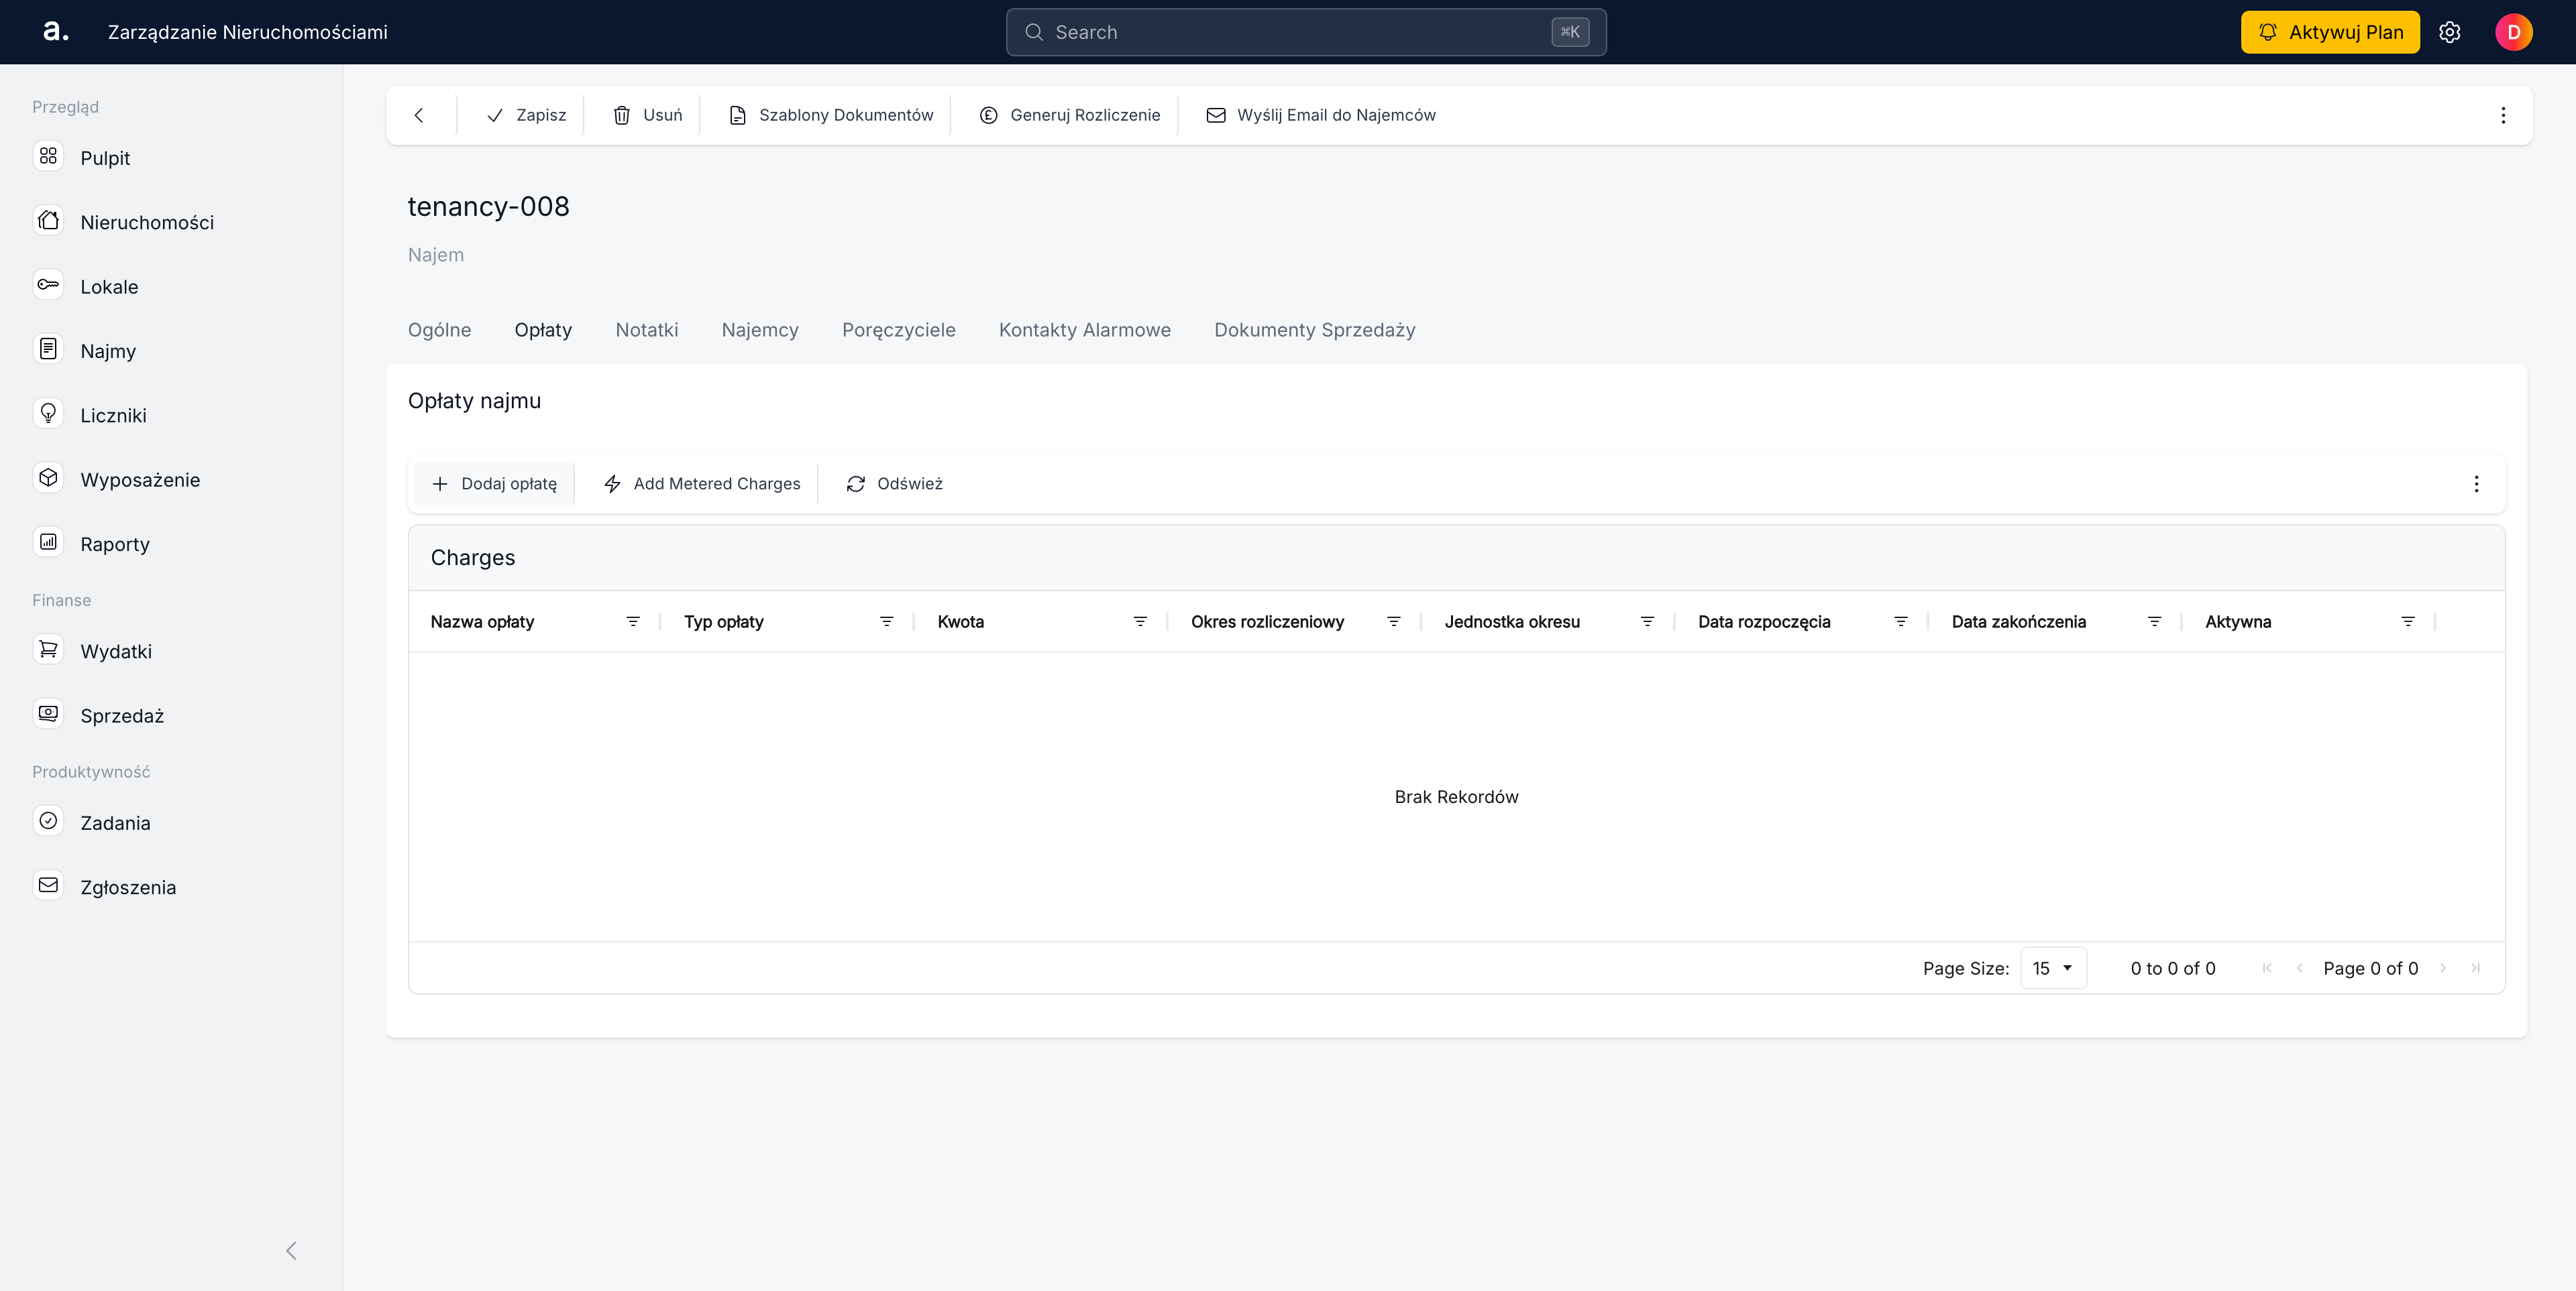Click the Wydatki cart icon
This screenshot has width=2576, height=1291.
(48, 650)
